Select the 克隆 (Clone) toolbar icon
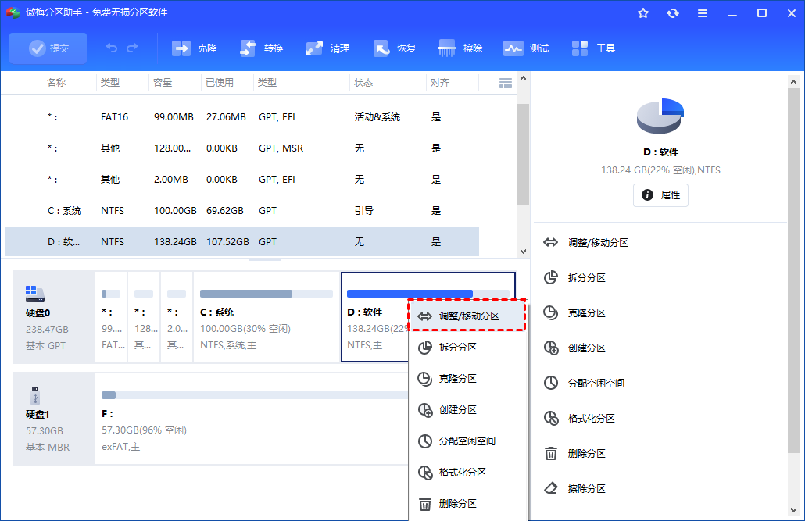The width and height of the screenshot is (805, 521). coord(194,48)
